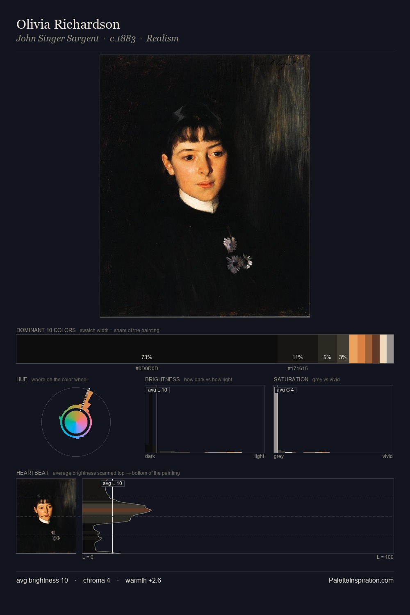Click the 'light' axis label

click(x=259, y=456)
